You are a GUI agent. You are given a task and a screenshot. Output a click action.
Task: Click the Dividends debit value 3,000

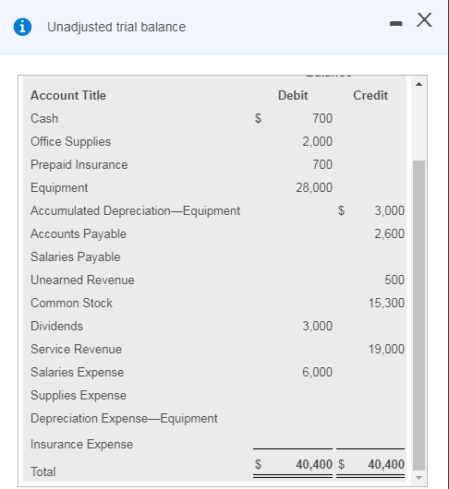(x=317, y=327)
